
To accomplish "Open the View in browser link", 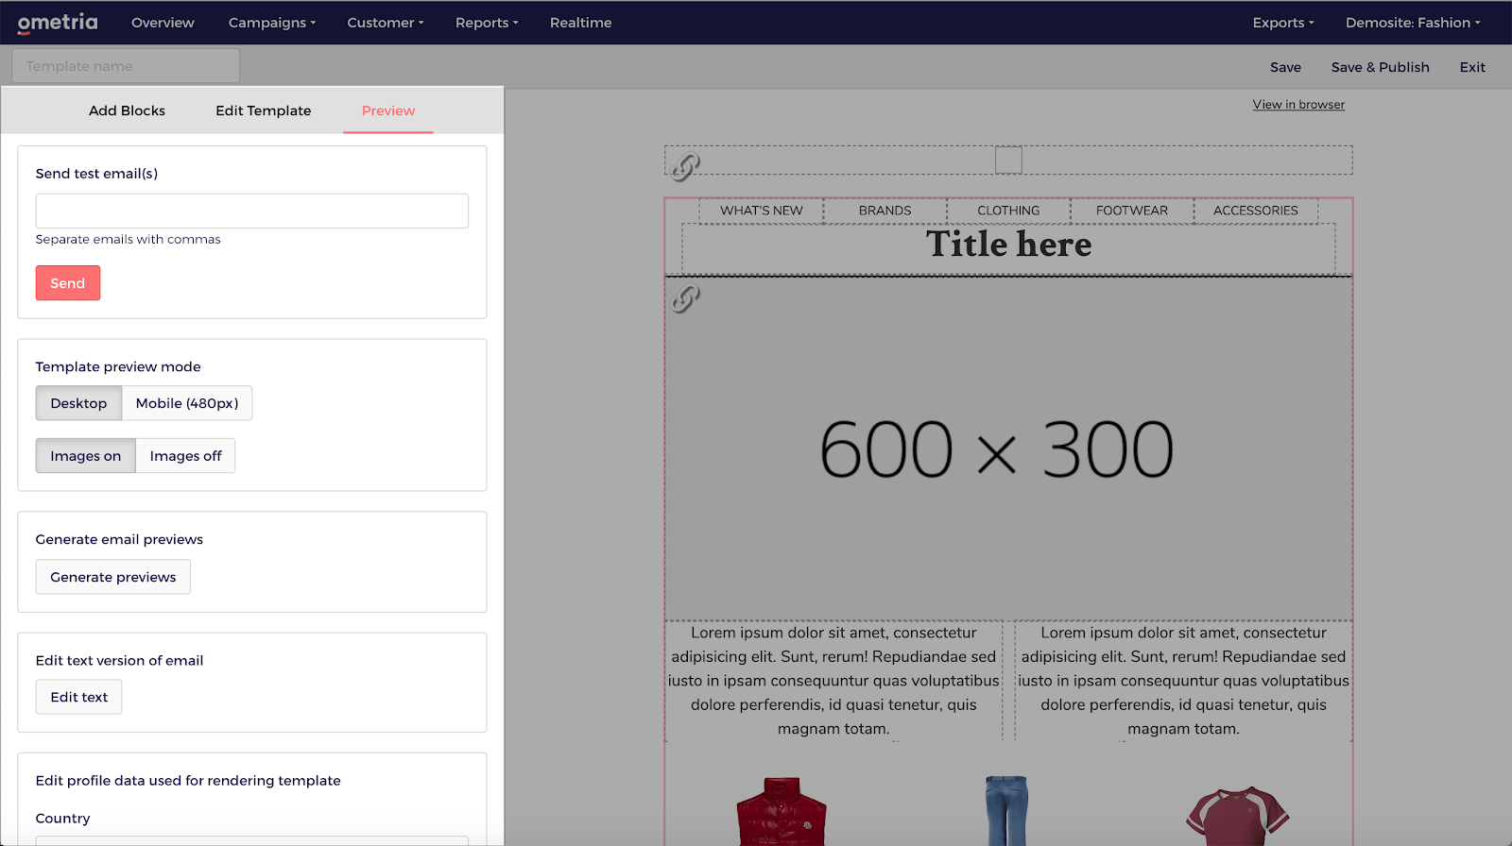I will pos(1298,105).
